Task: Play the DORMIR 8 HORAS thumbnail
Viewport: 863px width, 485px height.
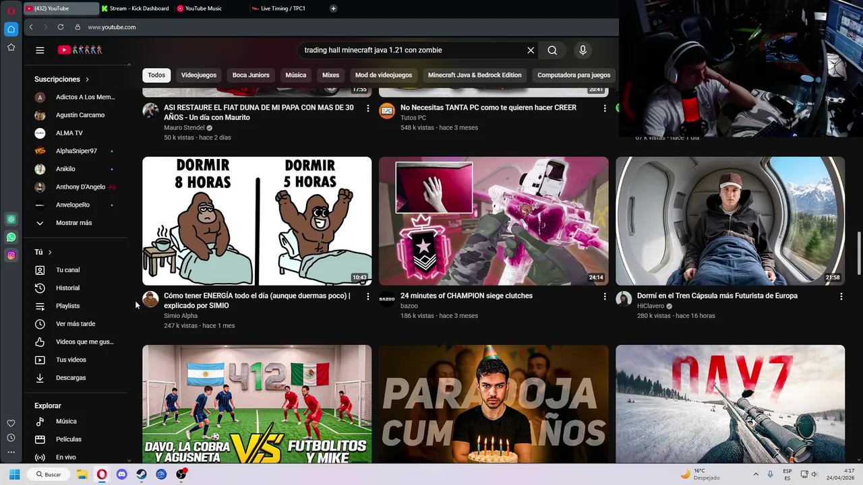Action: click(257, 221)
